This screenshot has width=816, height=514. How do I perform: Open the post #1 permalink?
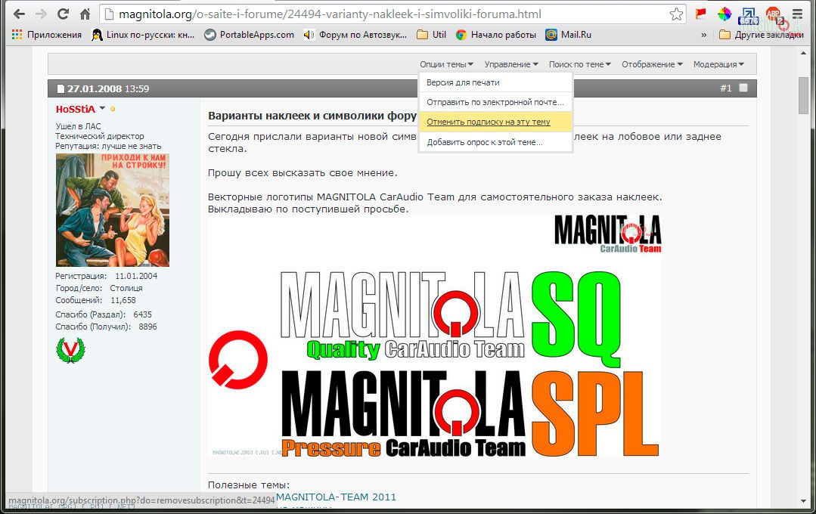point(725,88)
